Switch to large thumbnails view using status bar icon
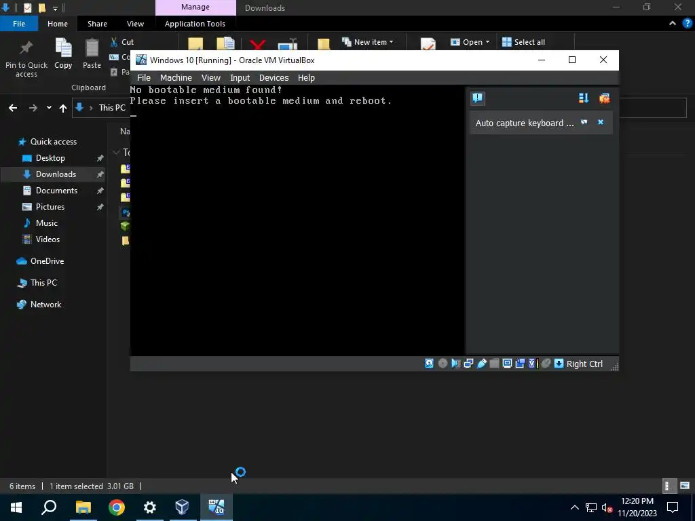Image resolution: width=695 pixels, height=521 pixels. pyautogui.click(x=685, y=486)
